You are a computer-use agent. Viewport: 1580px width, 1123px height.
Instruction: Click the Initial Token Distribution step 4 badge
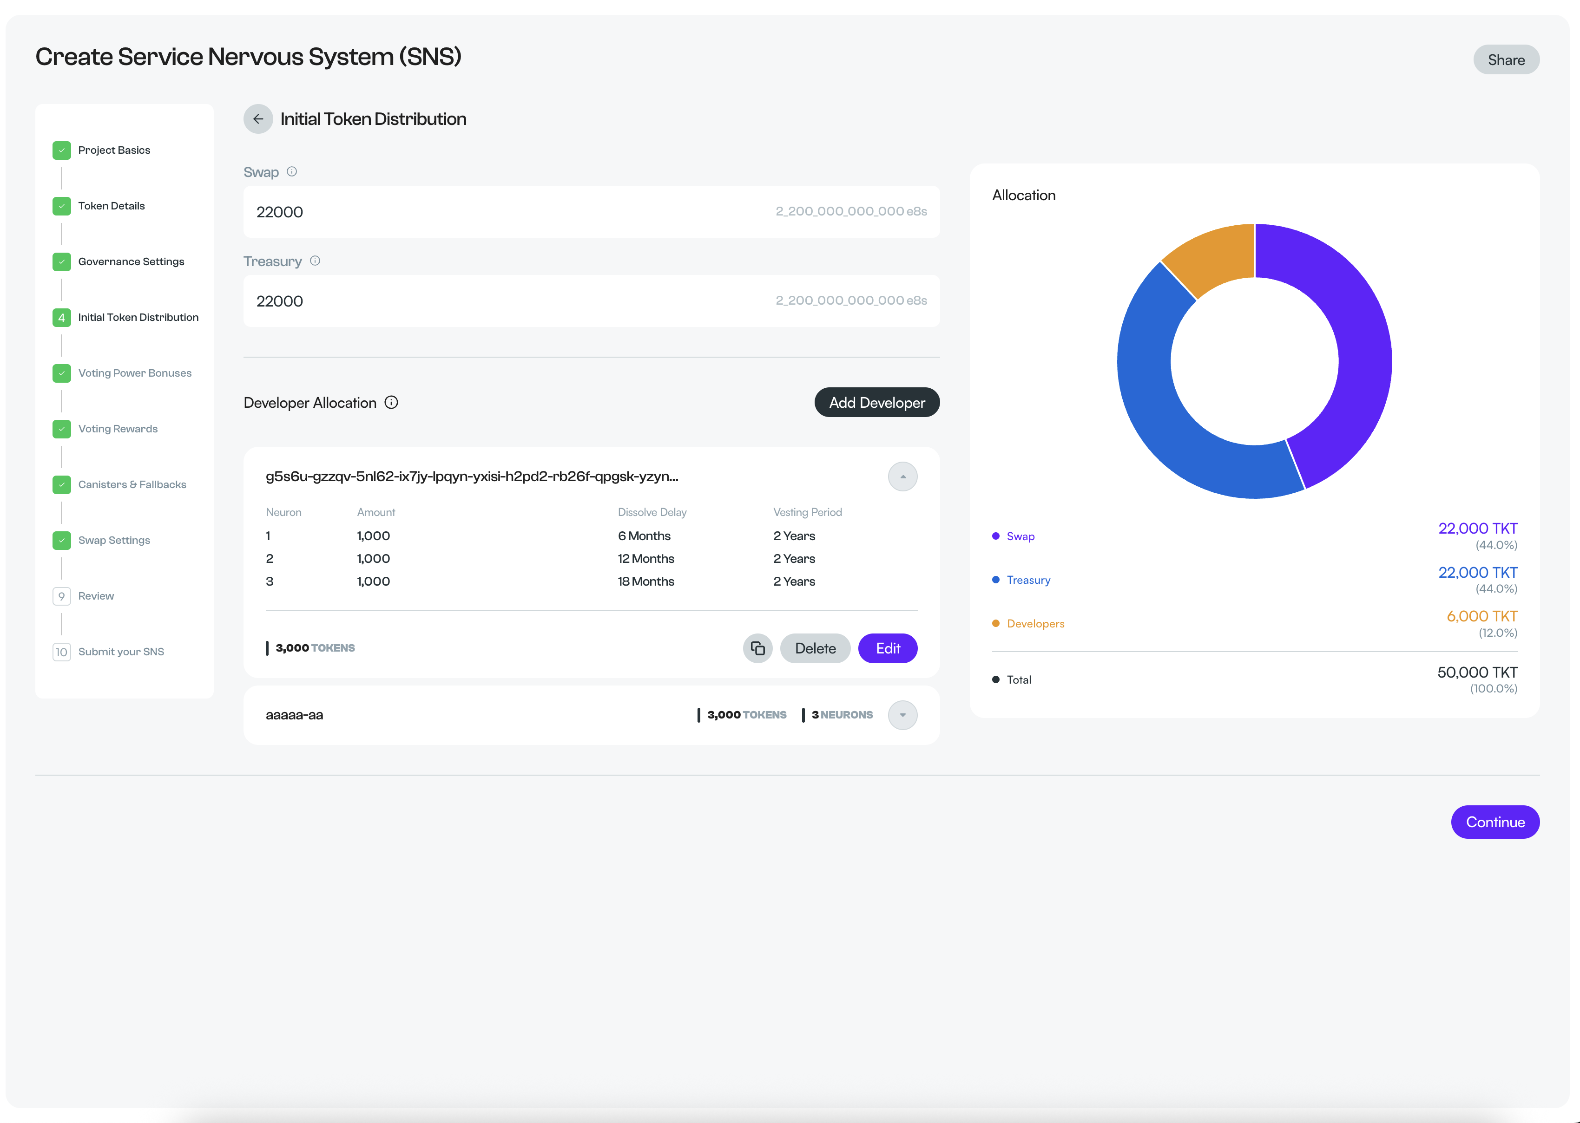(x=61, y=317)
